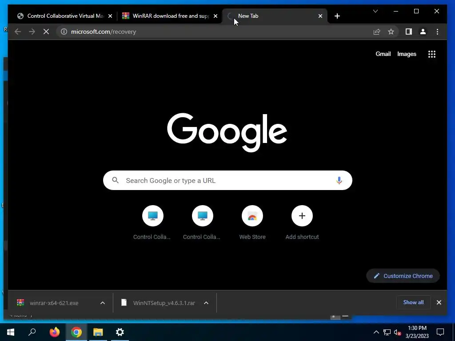Open Windows taskbar search

32,332
